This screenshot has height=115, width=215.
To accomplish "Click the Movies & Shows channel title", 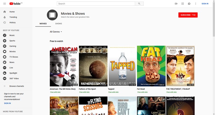I will click(x=73, y=14).
